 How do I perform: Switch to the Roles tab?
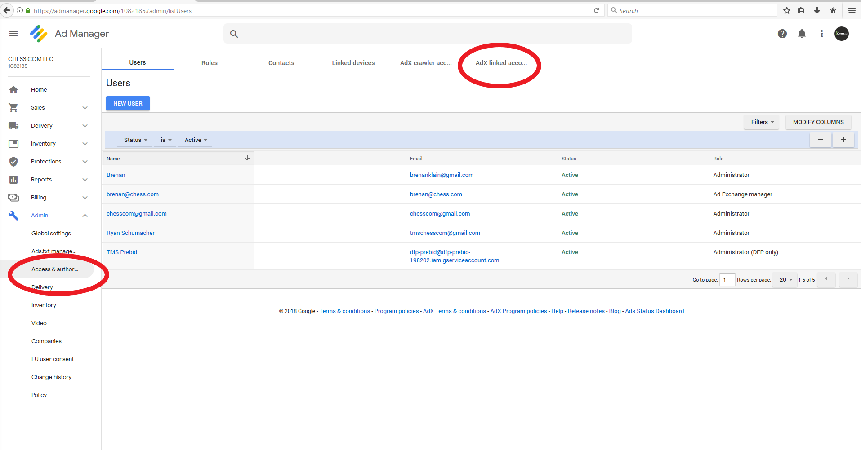[x=210, y=63]
